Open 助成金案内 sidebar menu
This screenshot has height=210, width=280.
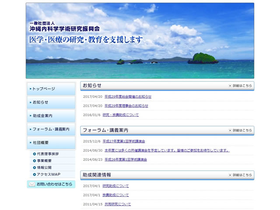pos(51,115)
